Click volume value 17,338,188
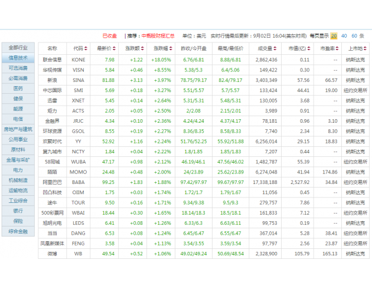The image size is (372, 289). (265, 182)
